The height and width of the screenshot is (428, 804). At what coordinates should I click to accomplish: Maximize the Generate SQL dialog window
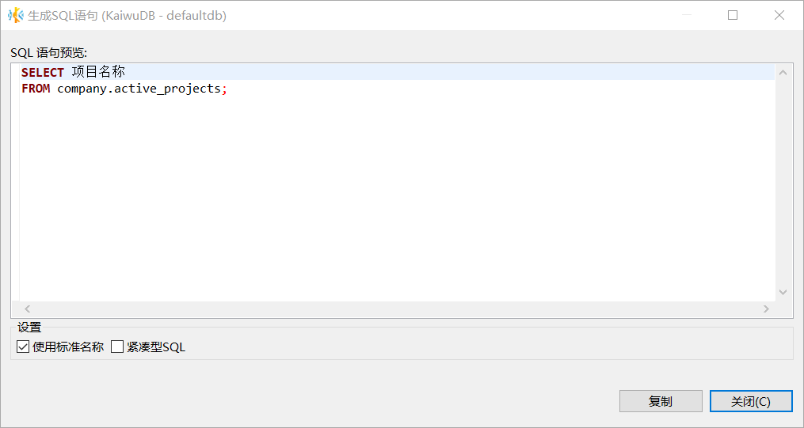click(733, 15)
